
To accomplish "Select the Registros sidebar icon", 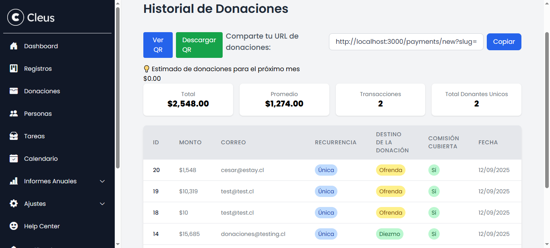I will point(14,68).
